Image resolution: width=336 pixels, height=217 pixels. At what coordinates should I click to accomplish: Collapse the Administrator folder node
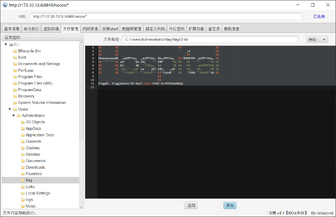pos(13,116)
